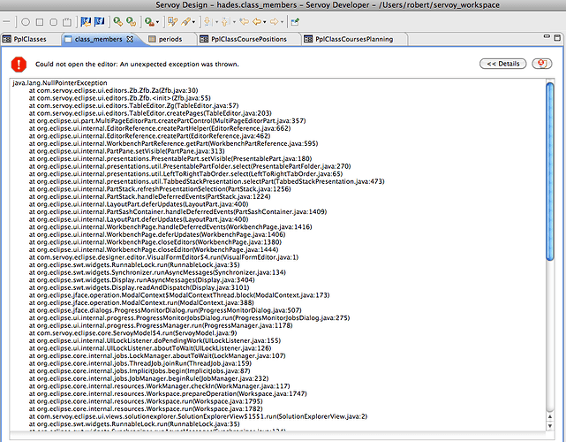Go to next annotation icon

[x=208, y=22]
